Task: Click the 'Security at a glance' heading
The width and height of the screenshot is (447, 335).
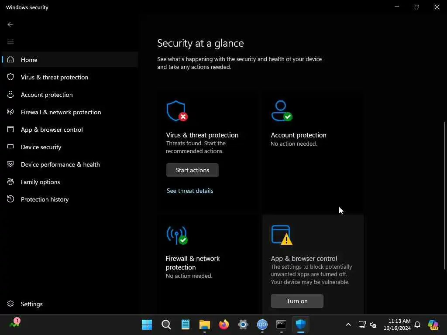Action: (200, 43)
